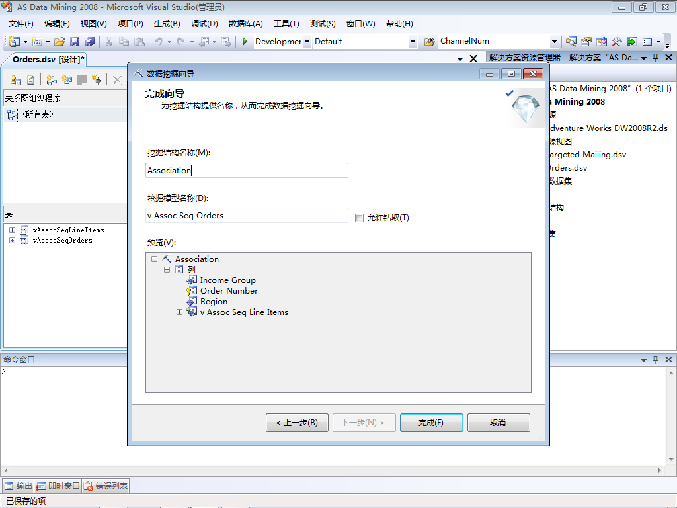The image size is (677, 508).
Task: Select Order Number column in preview
Action: (229, 291)
